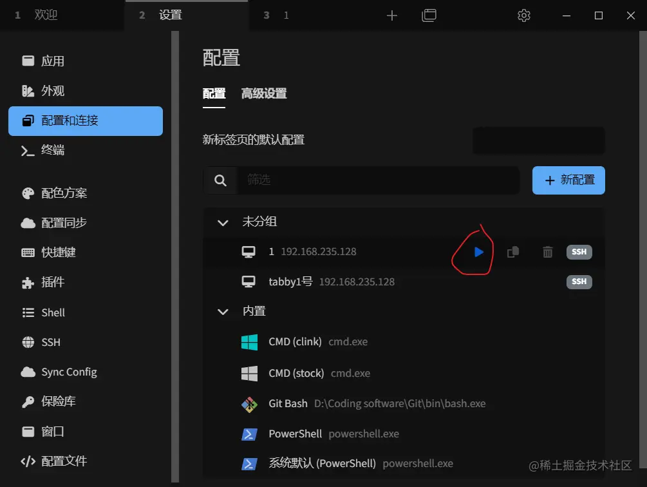The width and height of the screenshot is (647, 487).
Task: Focus the 筛选 filter input field
Action: pyautogui.click(x=379, y=180)
